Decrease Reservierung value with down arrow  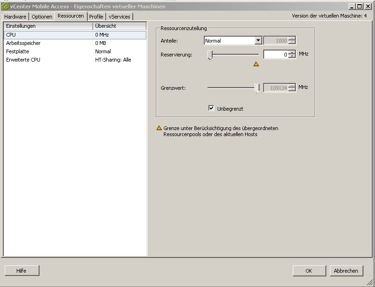292,56
